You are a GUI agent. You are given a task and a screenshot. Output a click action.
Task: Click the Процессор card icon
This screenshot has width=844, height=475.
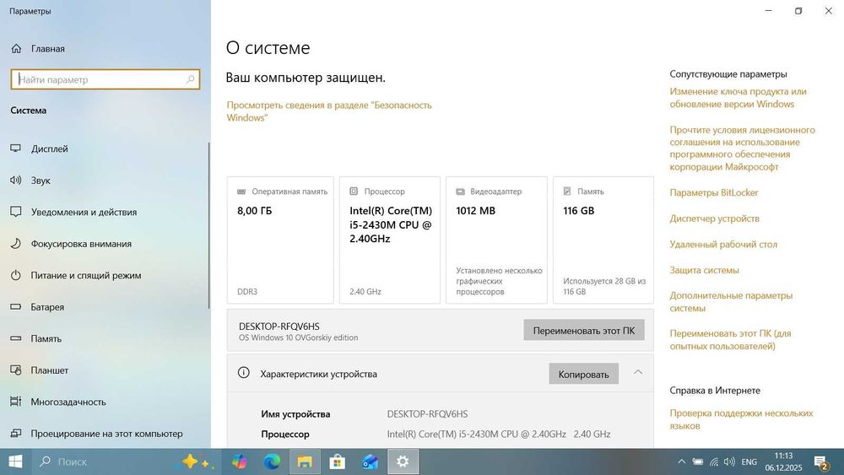(x=354, y=192)
